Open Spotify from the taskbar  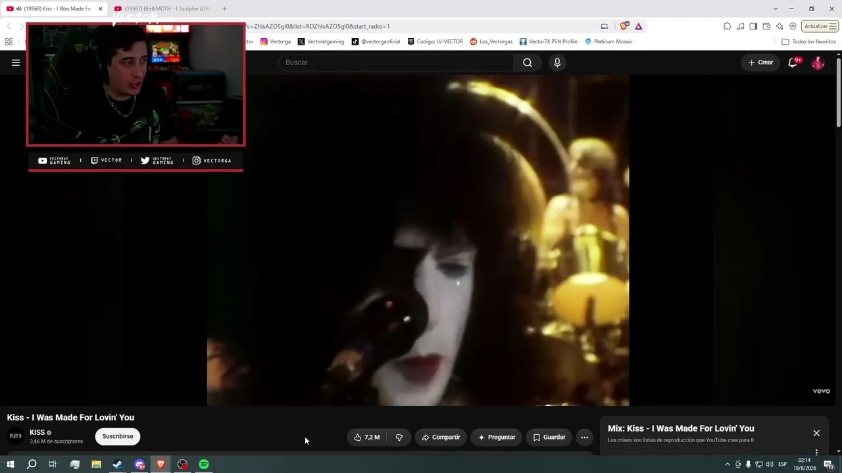point(204,464)
